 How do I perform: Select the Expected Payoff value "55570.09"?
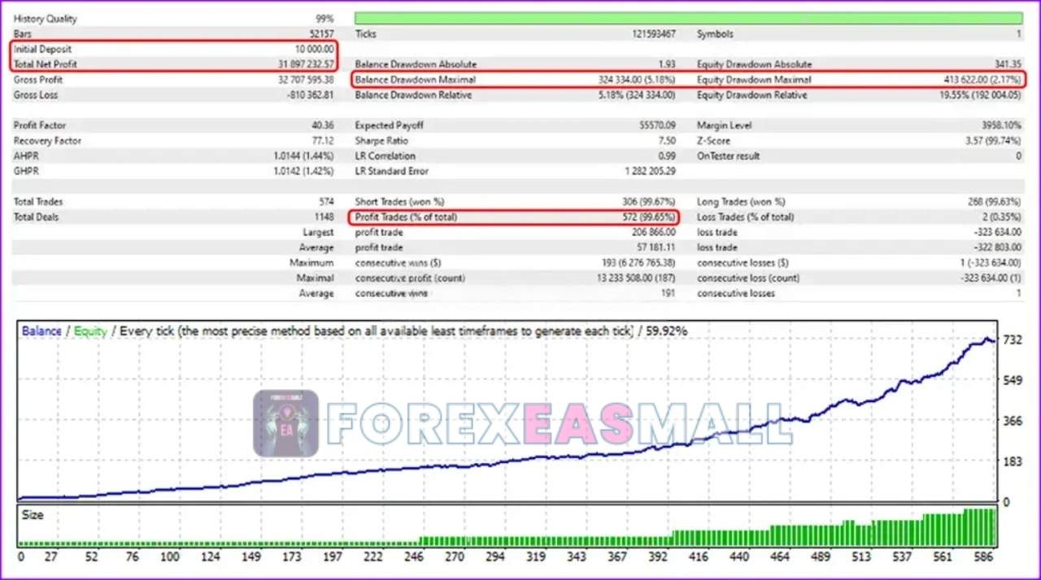656,125
